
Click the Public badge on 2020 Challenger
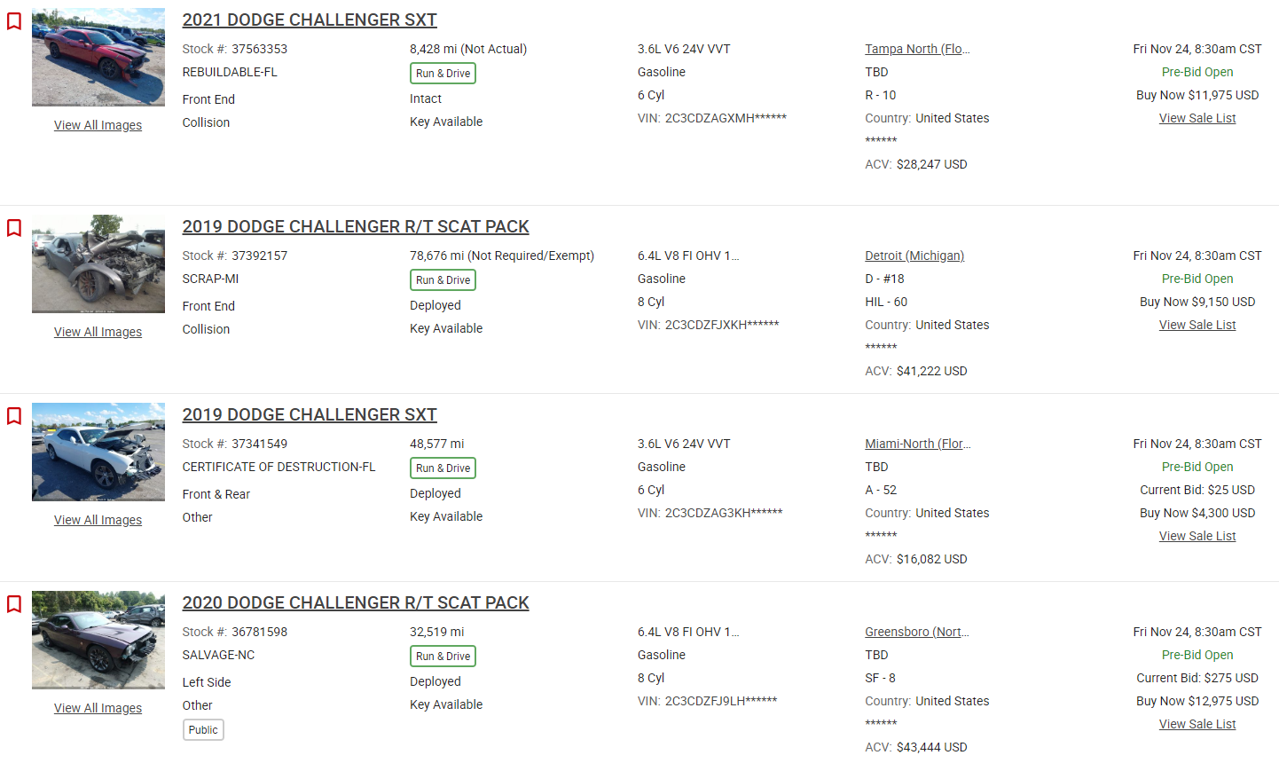[x=203, y=729]
